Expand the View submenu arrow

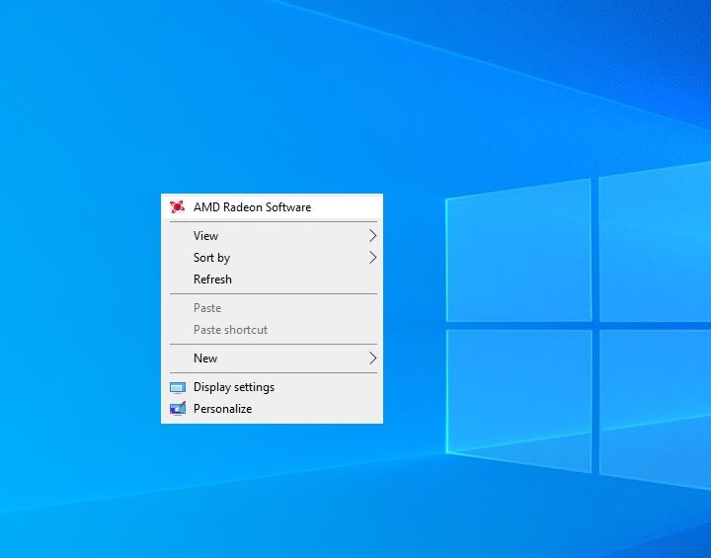point(372,236)
